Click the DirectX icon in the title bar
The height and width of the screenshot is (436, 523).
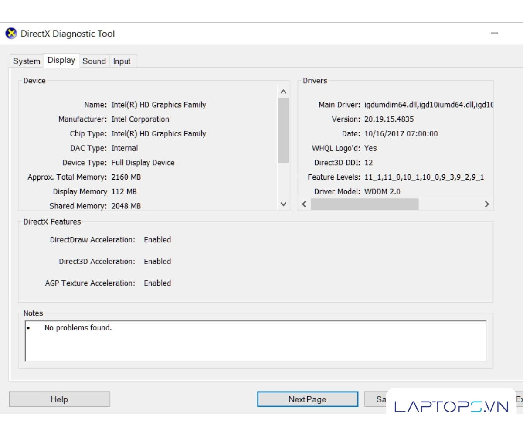pyautogui.click(x=11, y=34)
